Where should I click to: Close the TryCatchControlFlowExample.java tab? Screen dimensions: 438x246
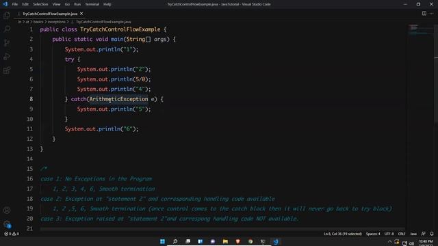coord(81,14)
